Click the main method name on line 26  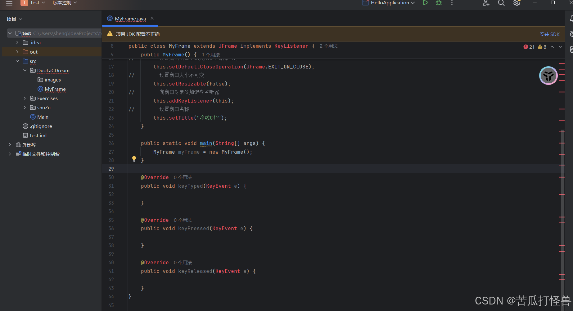(x=206, y=143)
